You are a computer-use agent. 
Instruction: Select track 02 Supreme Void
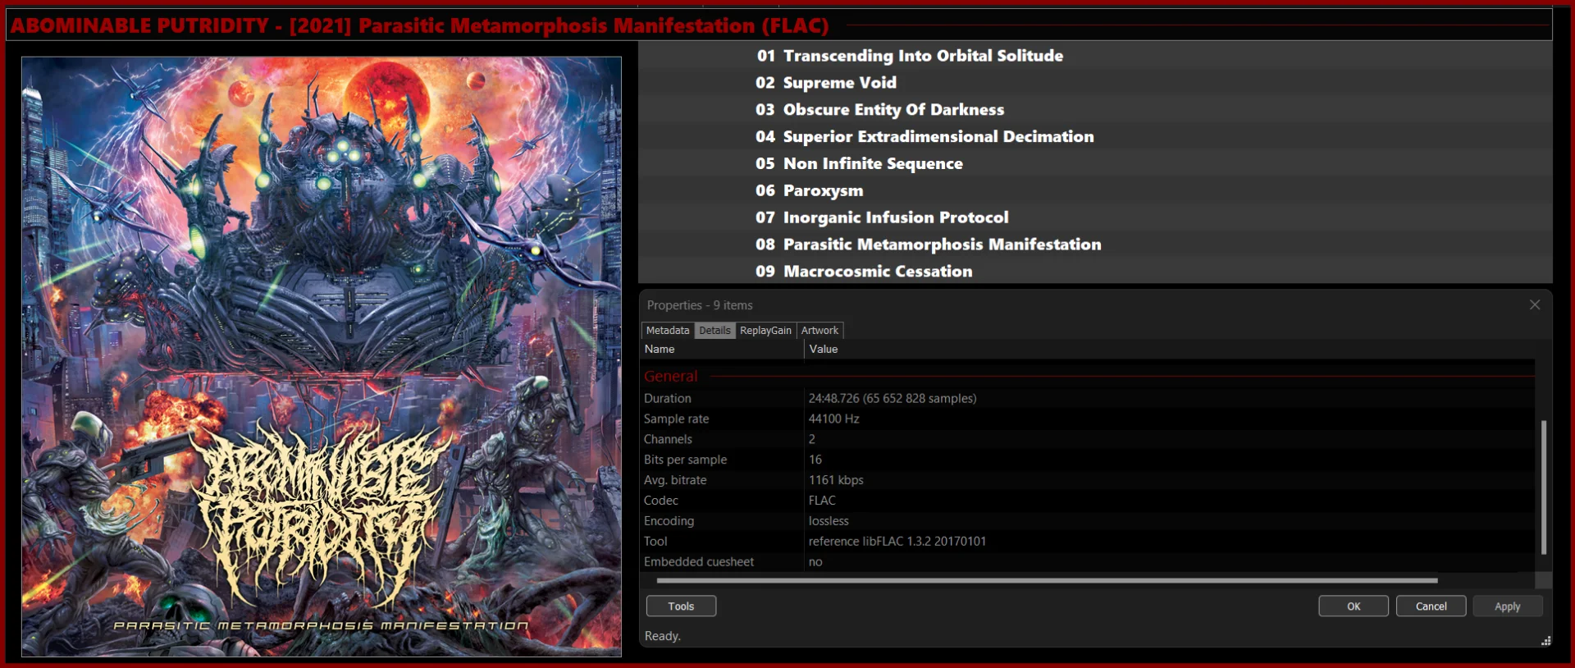(x=1095, y=83)
